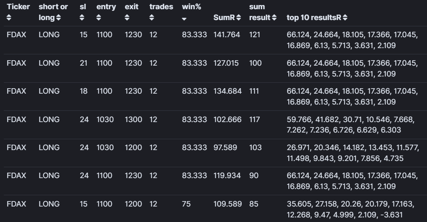427x222 pixels.
Task: Sort by sl column arrows
Action: (x=82, y=18)
